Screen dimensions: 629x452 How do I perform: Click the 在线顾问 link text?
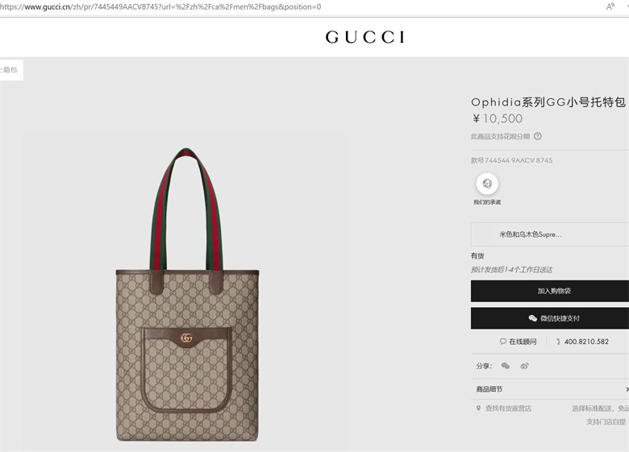(x=523, y=342)
